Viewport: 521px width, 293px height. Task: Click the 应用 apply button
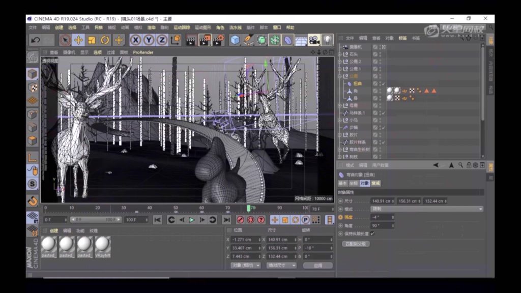click(x=317, y=266)
